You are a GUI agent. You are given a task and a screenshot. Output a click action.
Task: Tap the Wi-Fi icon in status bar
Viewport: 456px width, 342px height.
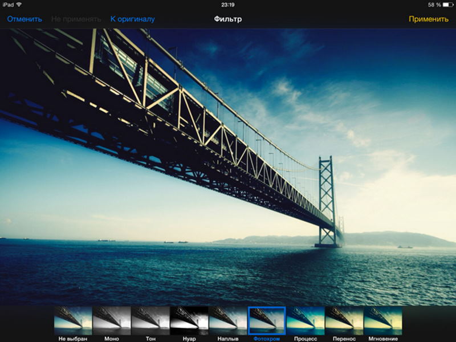tap(19, 5)
